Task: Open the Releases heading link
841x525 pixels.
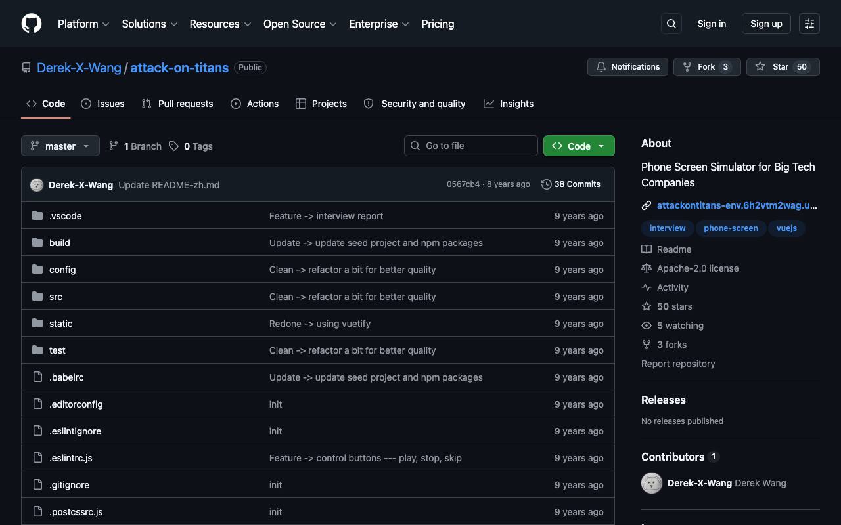Action: pyautogui.click(x=664, y=400)
